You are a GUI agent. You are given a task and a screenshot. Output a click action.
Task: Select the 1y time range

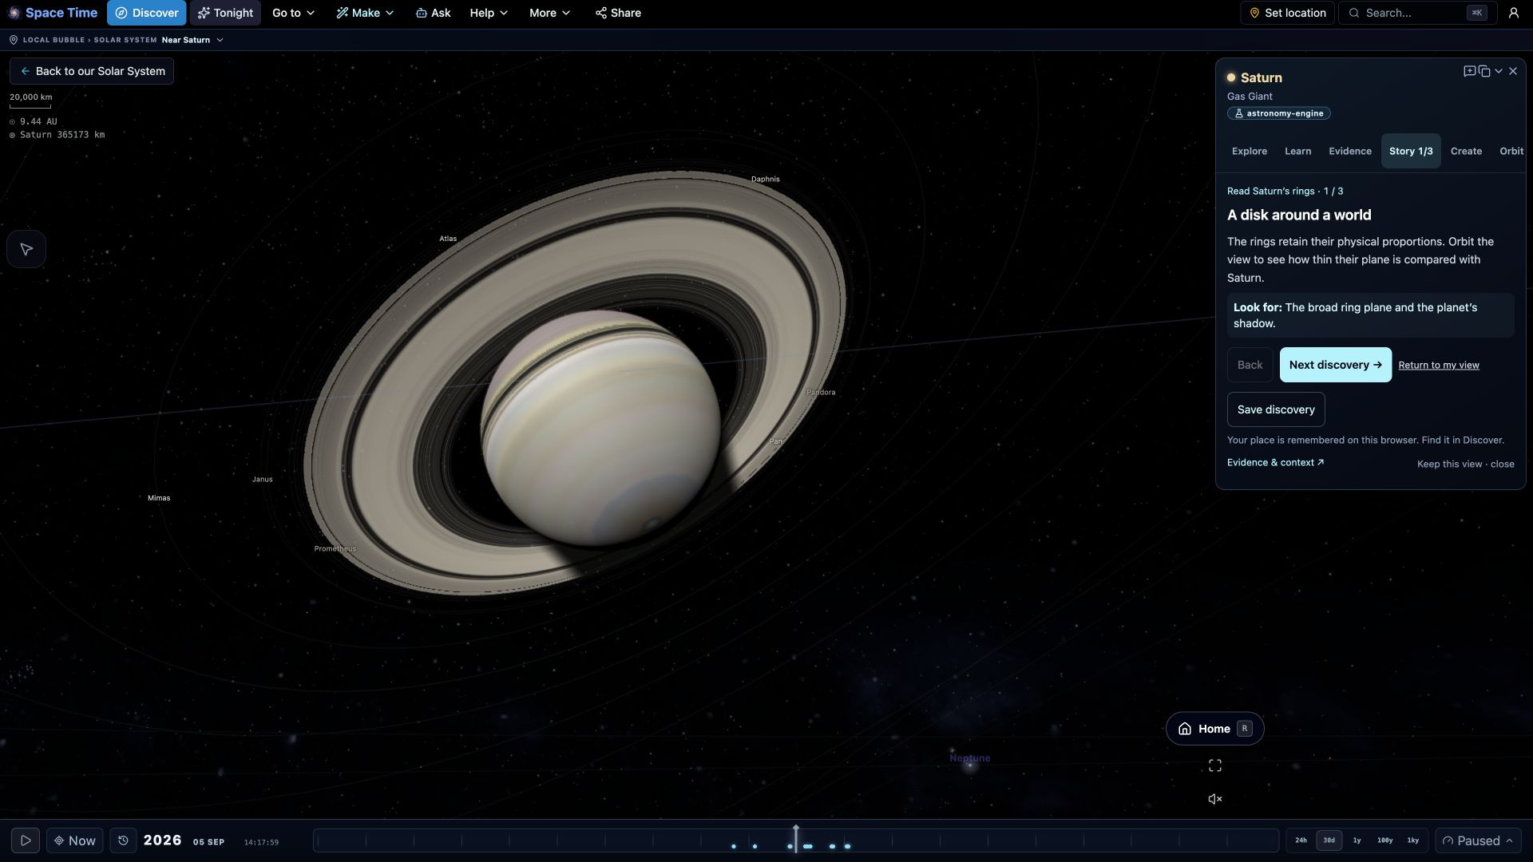pyautogui.click(x=1357, y=840)
